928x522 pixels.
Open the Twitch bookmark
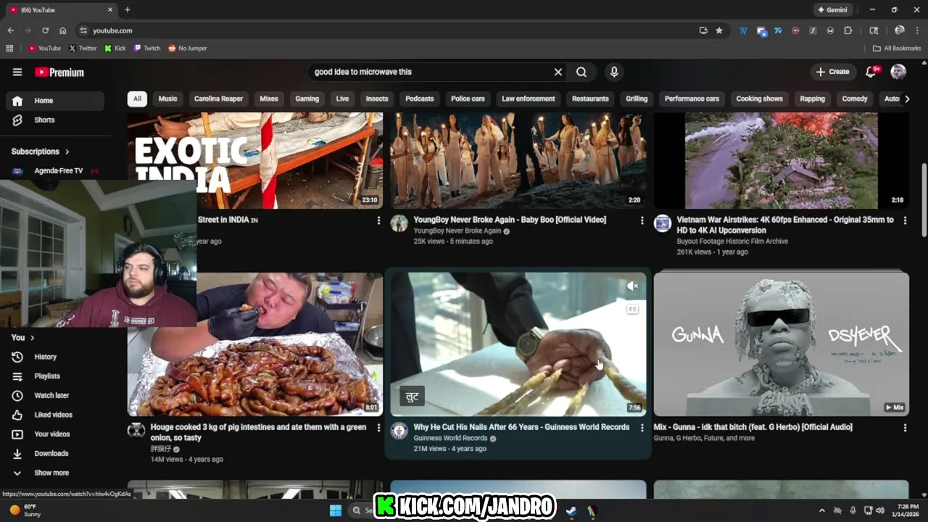click(147, 49)
